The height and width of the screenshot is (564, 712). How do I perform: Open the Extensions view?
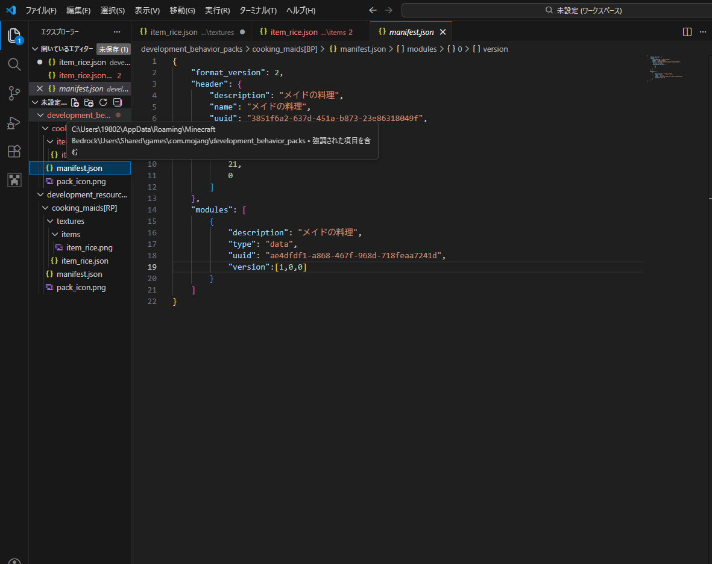pos(14,151)
